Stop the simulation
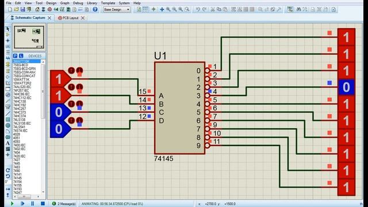The image size is (368, 207). pyautogui.click(x=43, y=204)
